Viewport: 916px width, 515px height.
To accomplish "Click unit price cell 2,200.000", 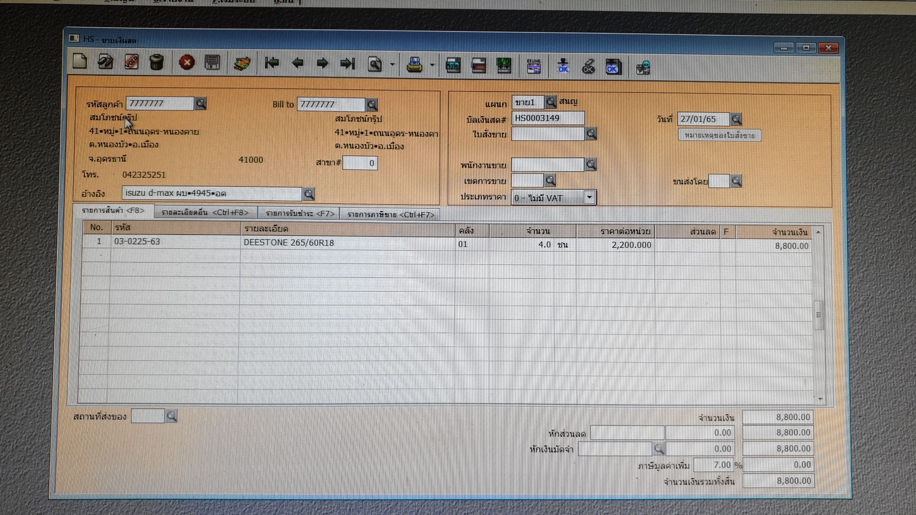I will 615,245.
